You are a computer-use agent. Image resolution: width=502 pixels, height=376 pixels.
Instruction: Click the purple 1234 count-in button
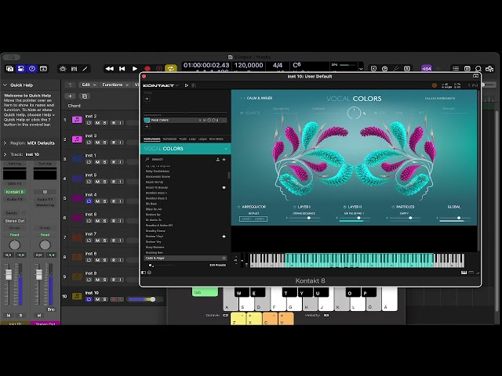426,69
